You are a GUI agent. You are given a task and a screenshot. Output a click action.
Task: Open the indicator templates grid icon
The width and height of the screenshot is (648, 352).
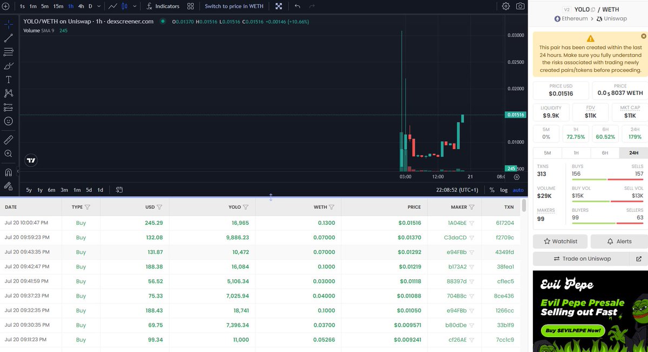[191, 6]
